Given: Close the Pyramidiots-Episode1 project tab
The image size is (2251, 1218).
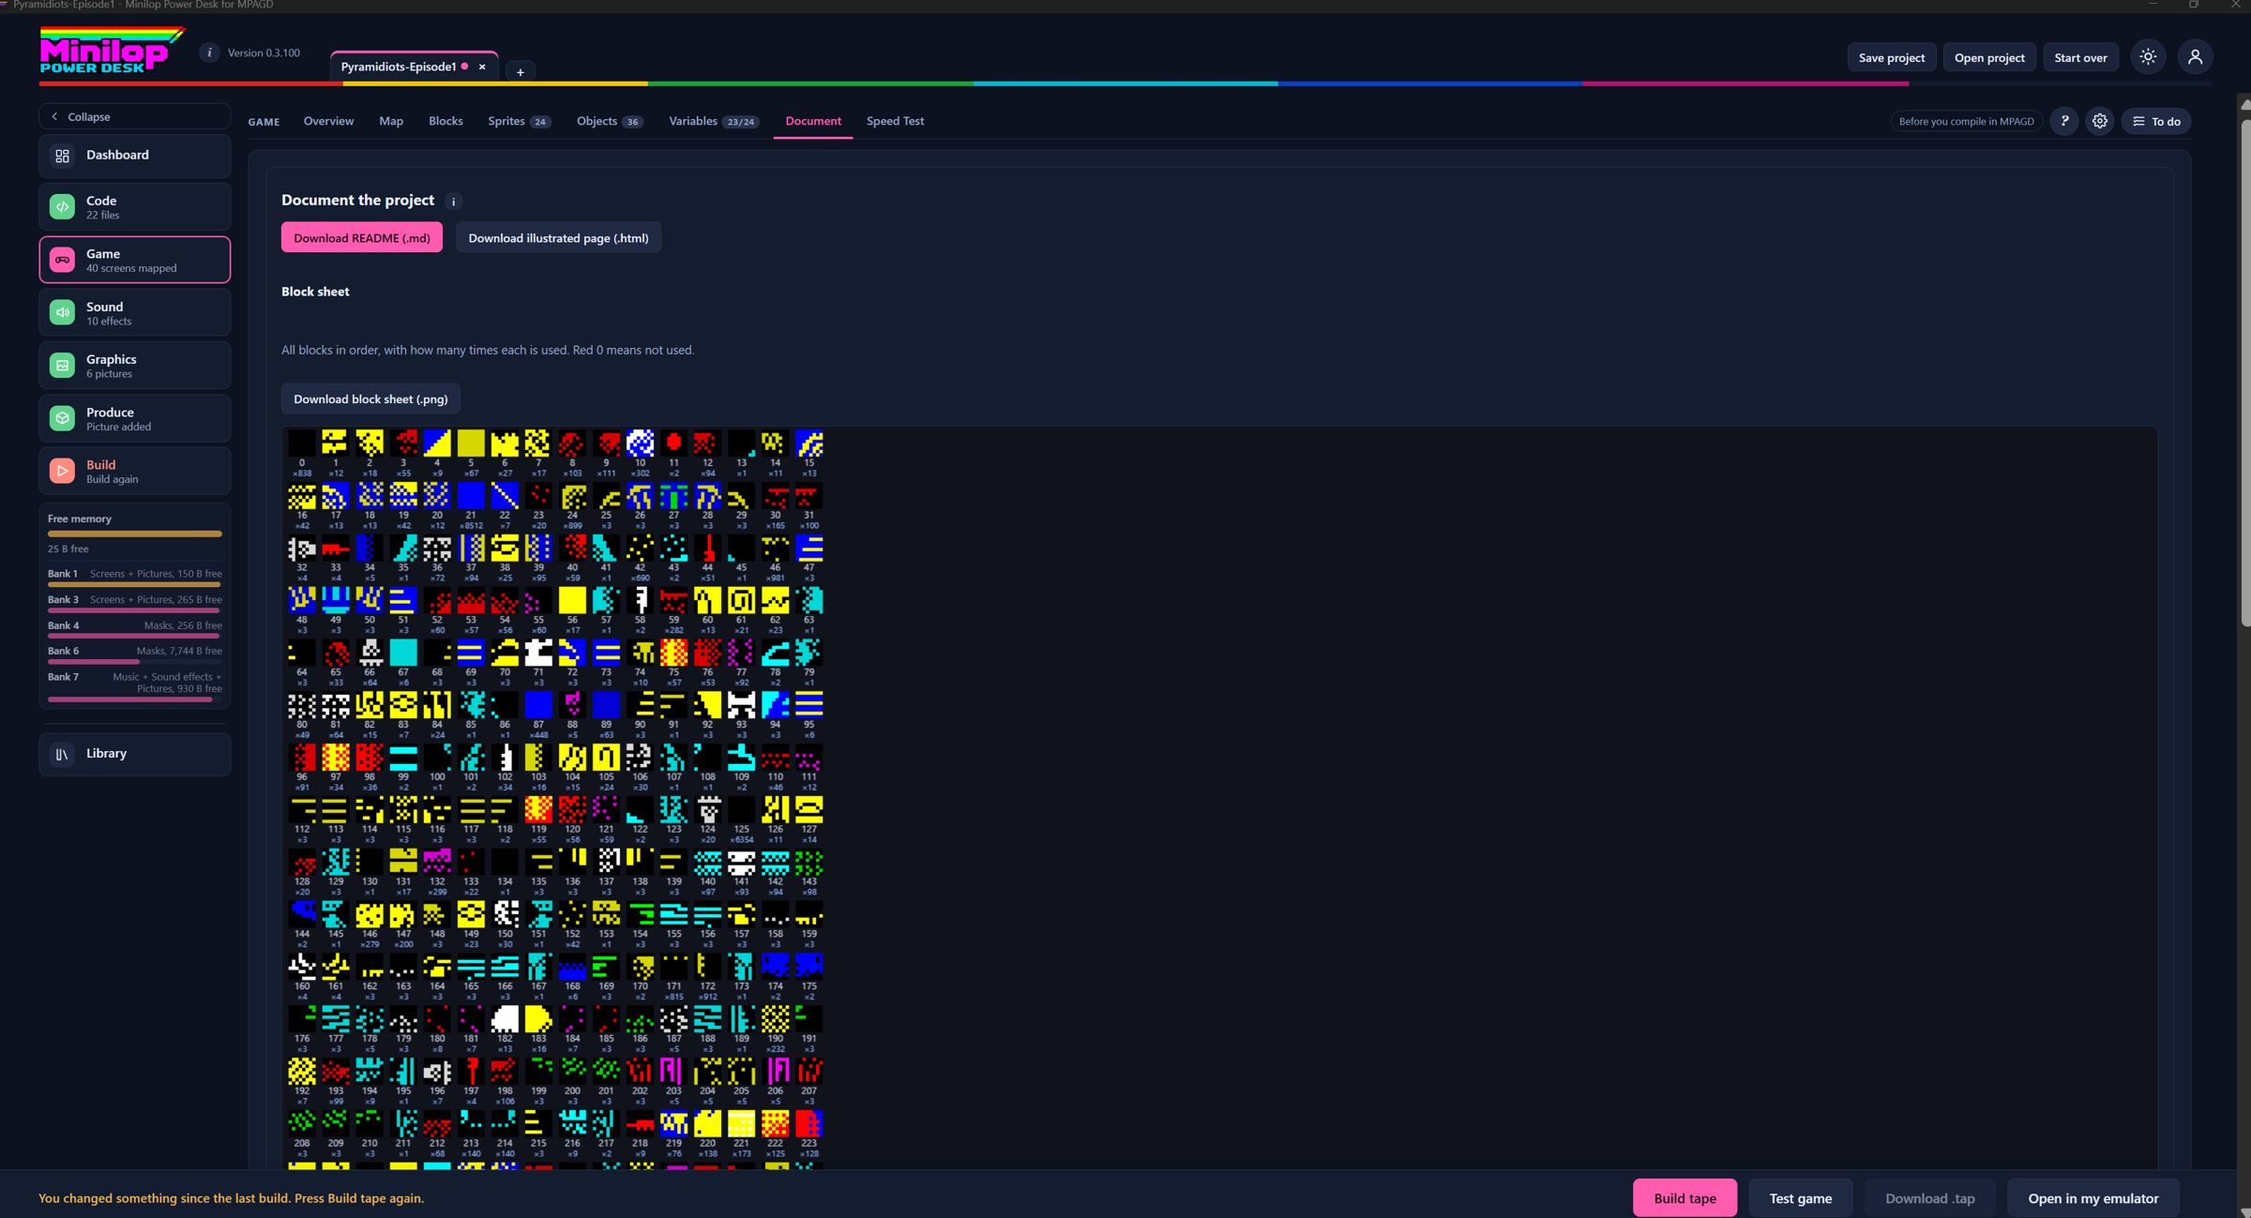Looking at the screenshot, I should 482,67.
